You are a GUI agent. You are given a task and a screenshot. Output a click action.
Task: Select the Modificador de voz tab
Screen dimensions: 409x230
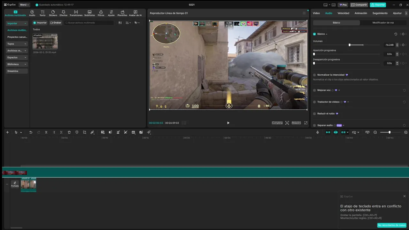(383, 23)
